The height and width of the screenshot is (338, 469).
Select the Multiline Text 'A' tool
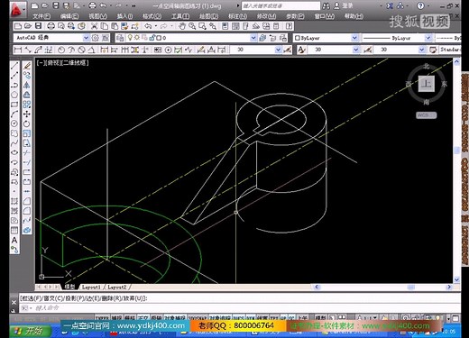click(14, 241)
